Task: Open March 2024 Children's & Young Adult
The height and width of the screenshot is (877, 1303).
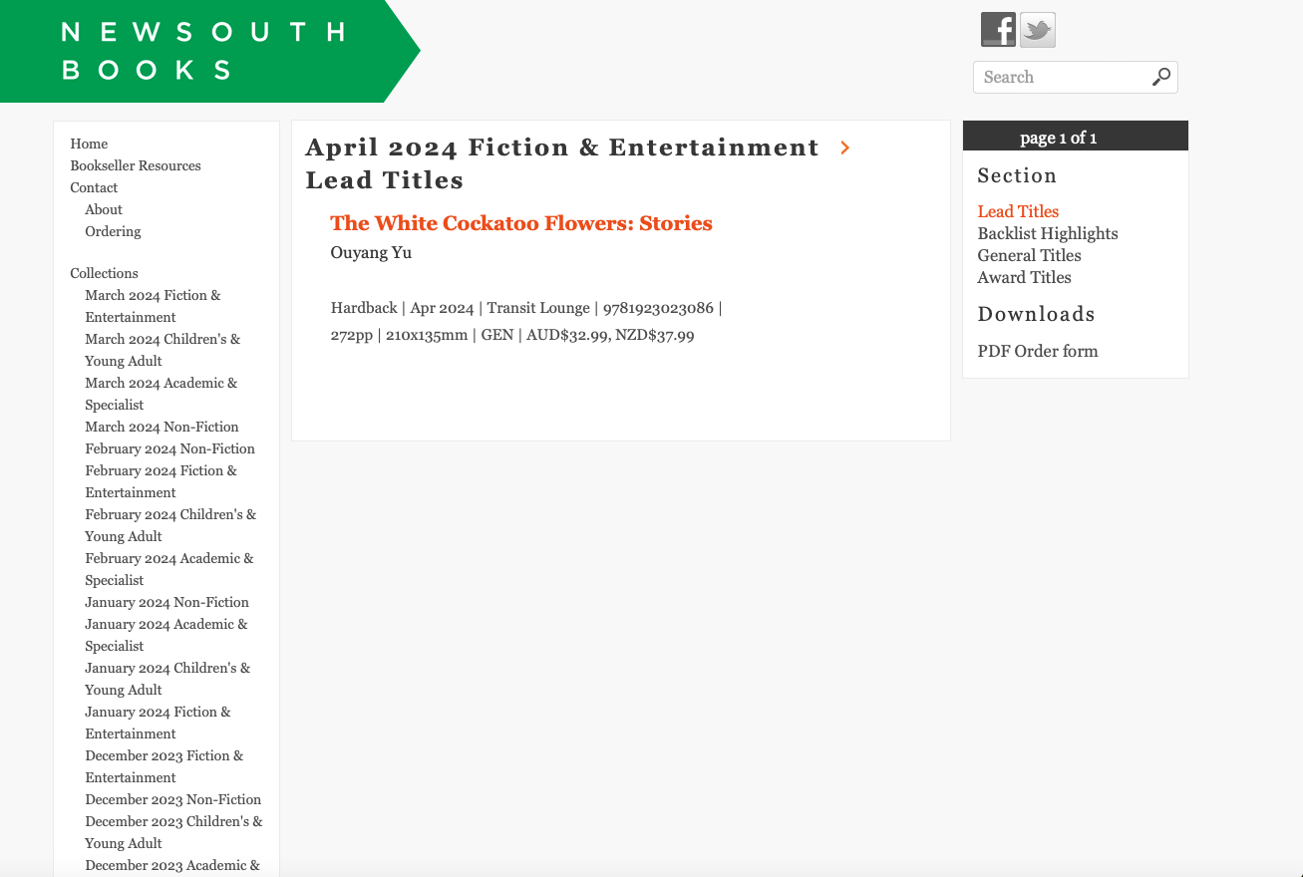Action: 163,350
